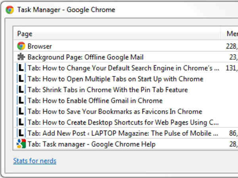
Task: Click icon beside Save Your Bookmarks row
Action: click(x=21, y=112)
